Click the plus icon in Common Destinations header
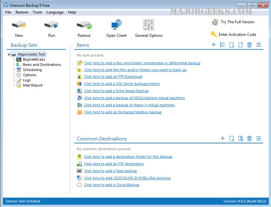 point(223,138)
